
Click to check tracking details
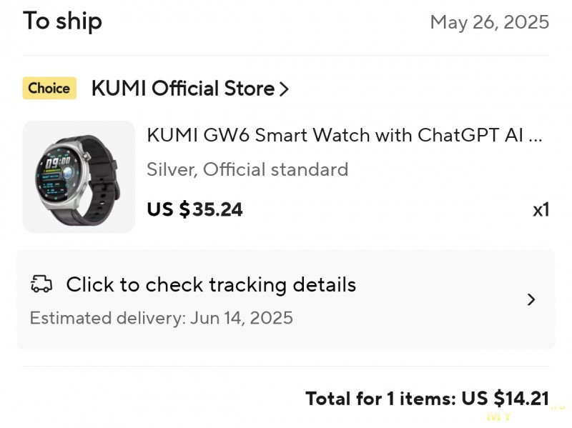pyautogui.click(x=211, y=284)
